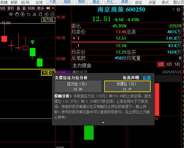Click the 均买价 value 12.29
Screen dimensions: 184x148
(121, 52)
